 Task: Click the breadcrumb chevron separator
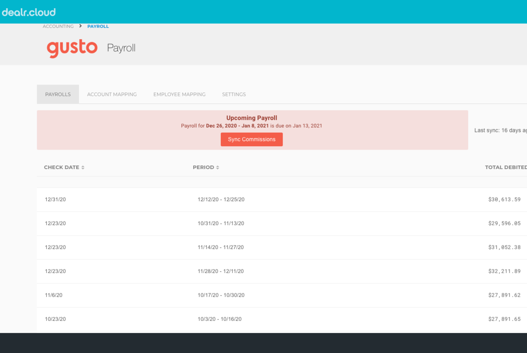click(x=80, y=26)
